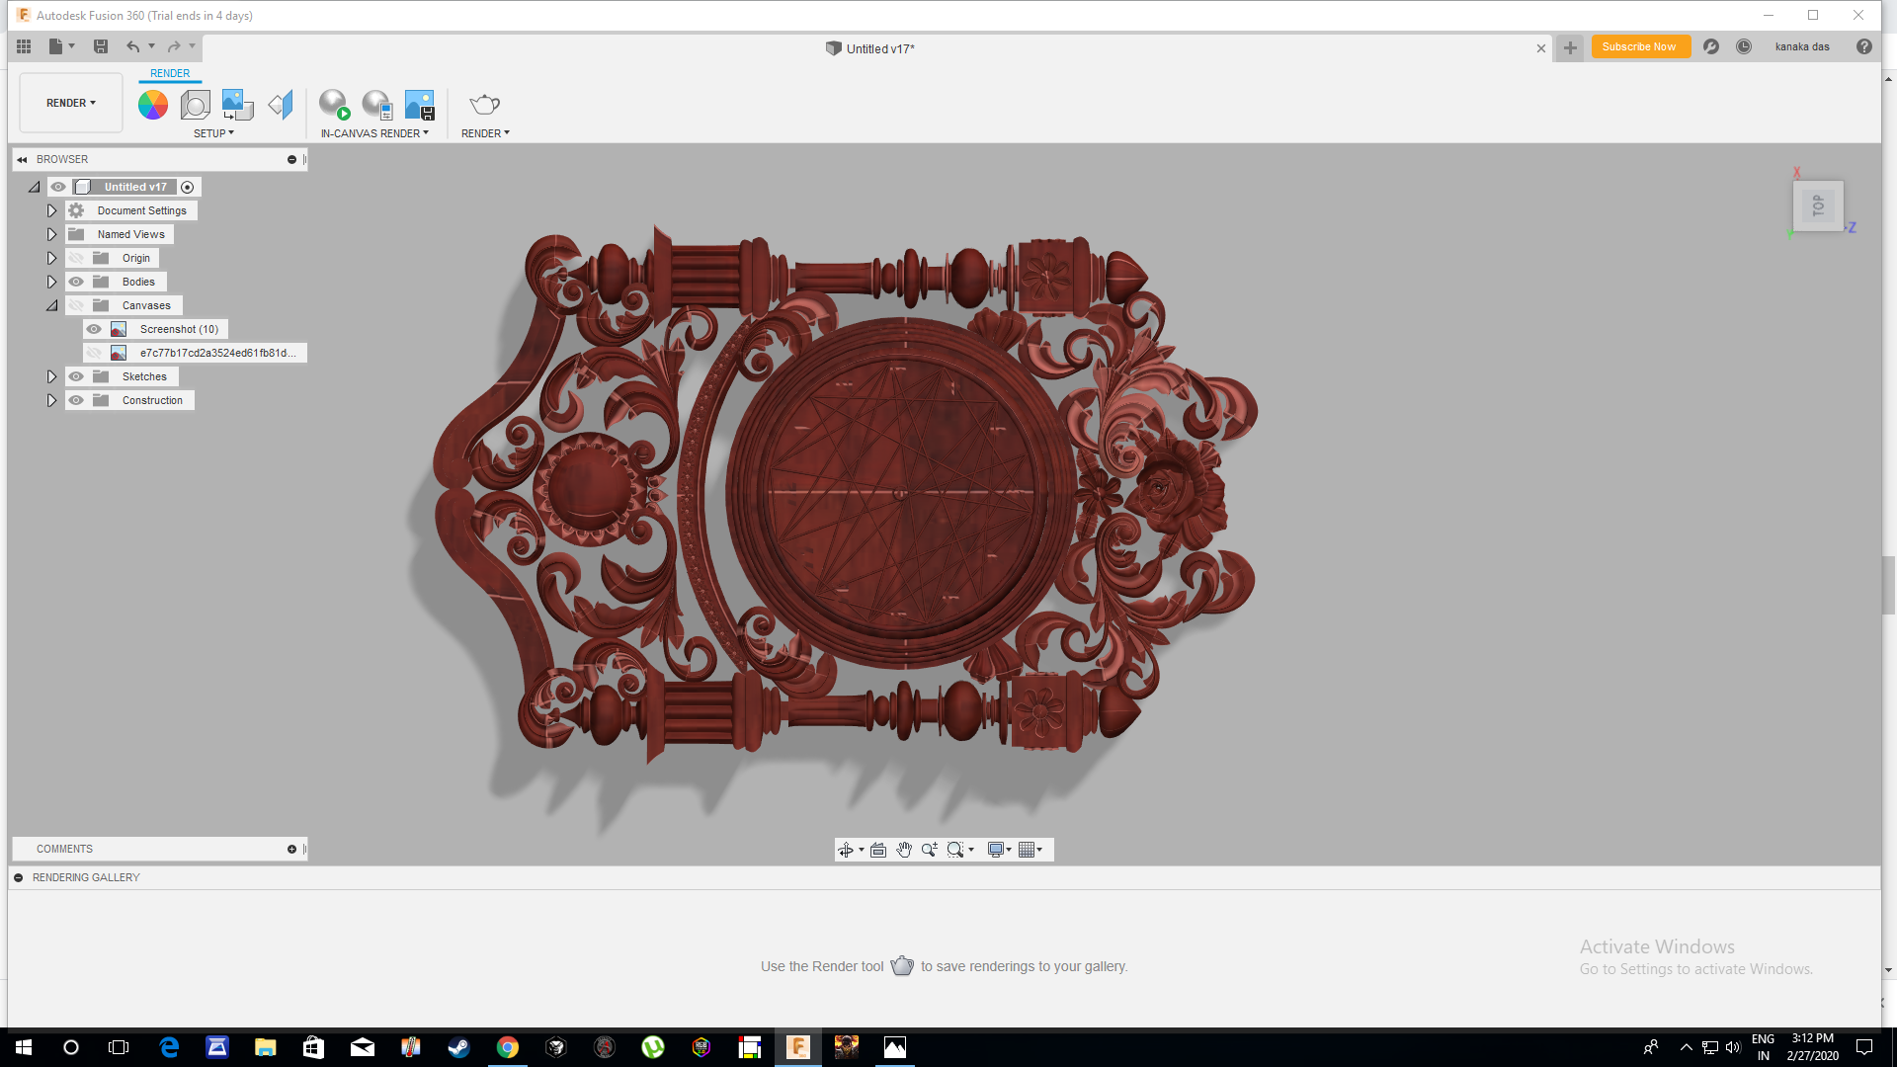Open the kanaka das account menu
Image resolution: width=1897 pixels, height=1067 pixels.
[x=1801, y=47]
